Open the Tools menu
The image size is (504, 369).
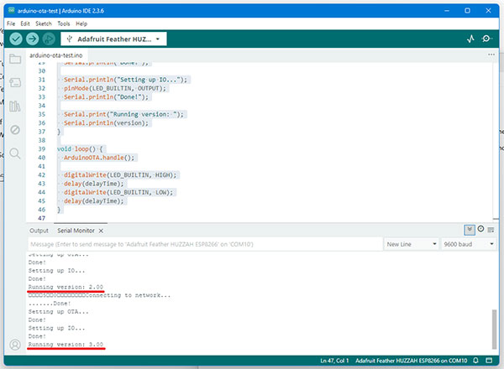pos(64,23)
